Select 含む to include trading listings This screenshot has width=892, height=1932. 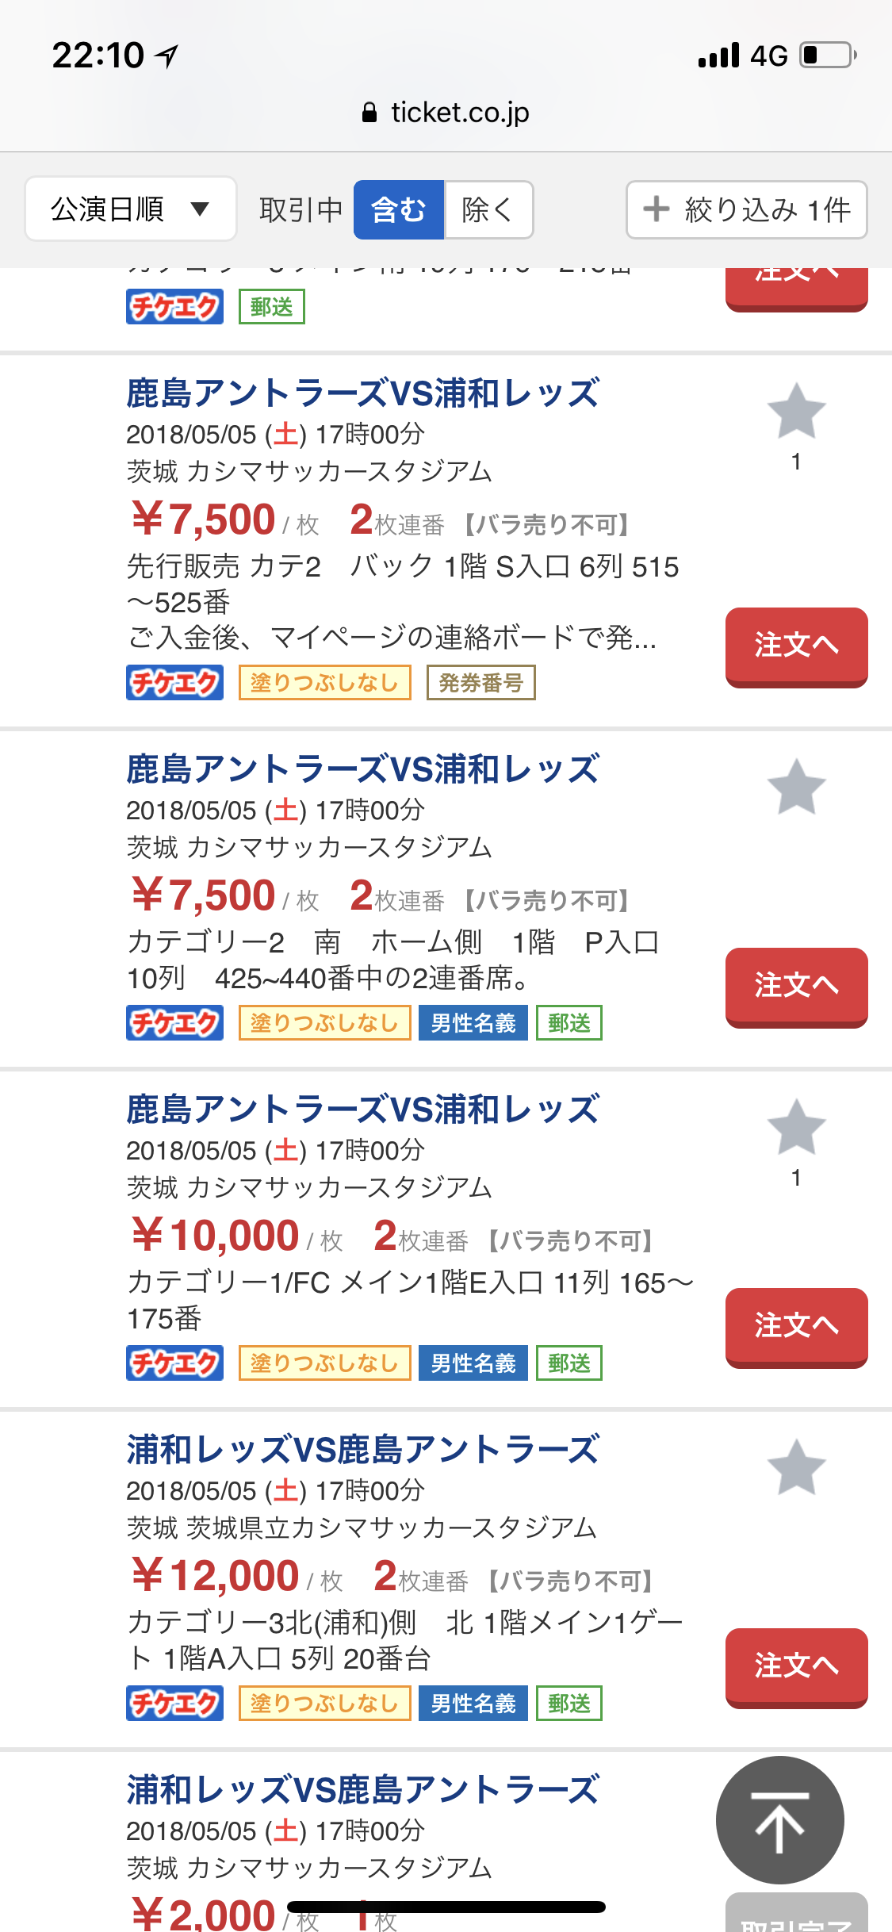coord(399,210)
